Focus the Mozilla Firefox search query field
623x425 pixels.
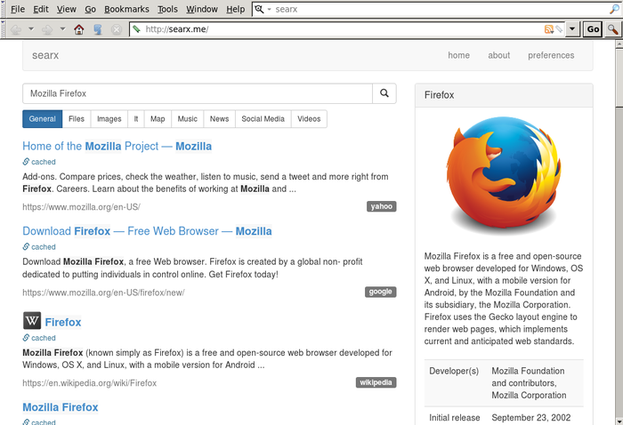pyautogui.click(x=198, y=93)
